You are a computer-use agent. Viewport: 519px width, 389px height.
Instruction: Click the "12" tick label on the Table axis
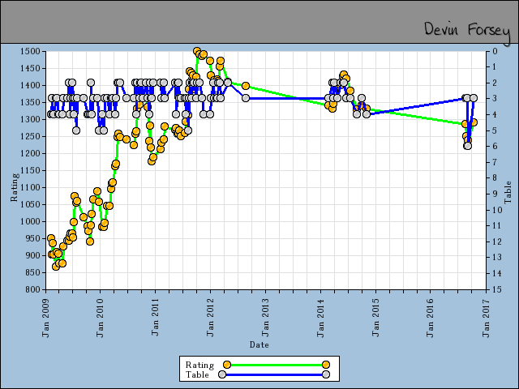[x=495, y=242]
